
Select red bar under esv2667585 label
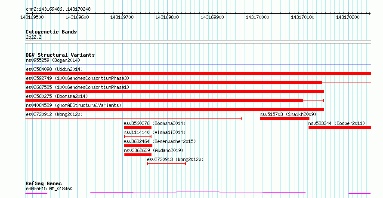click(175, 91)
